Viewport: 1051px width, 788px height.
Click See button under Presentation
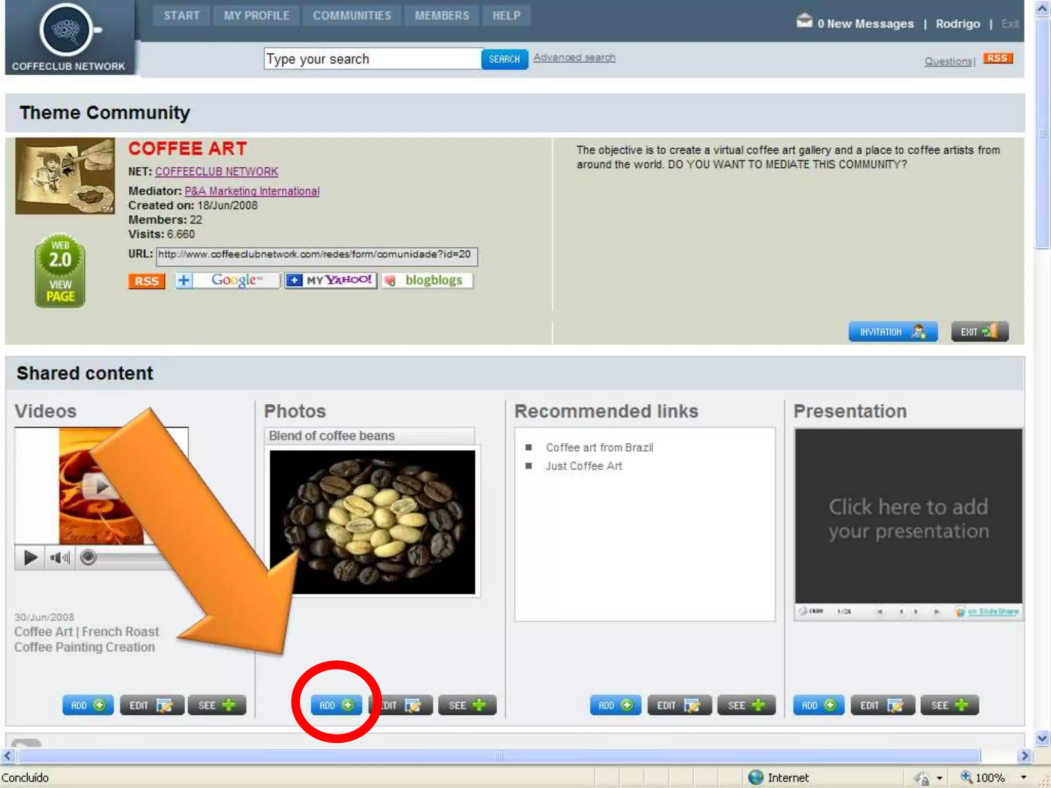[949, 705]
